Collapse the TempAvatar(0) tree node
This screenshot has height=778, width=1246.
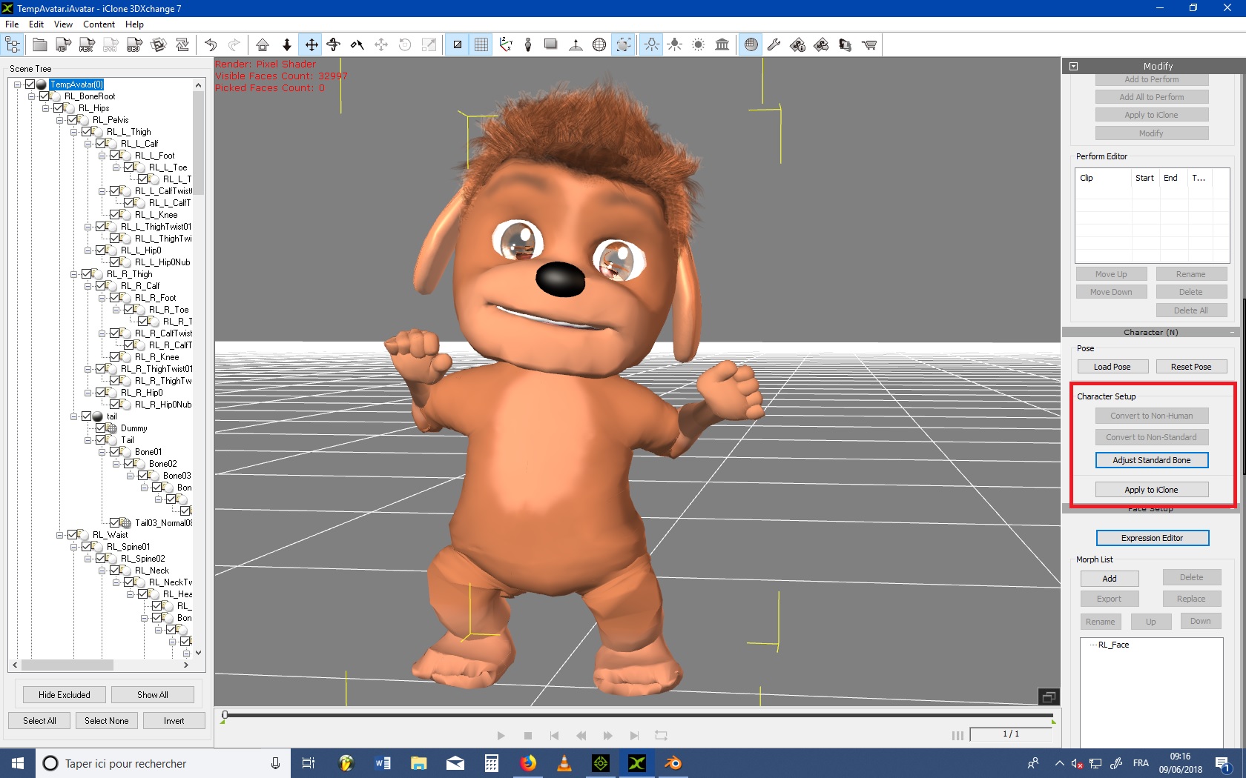pyautogui.click(x=17, y=84)
